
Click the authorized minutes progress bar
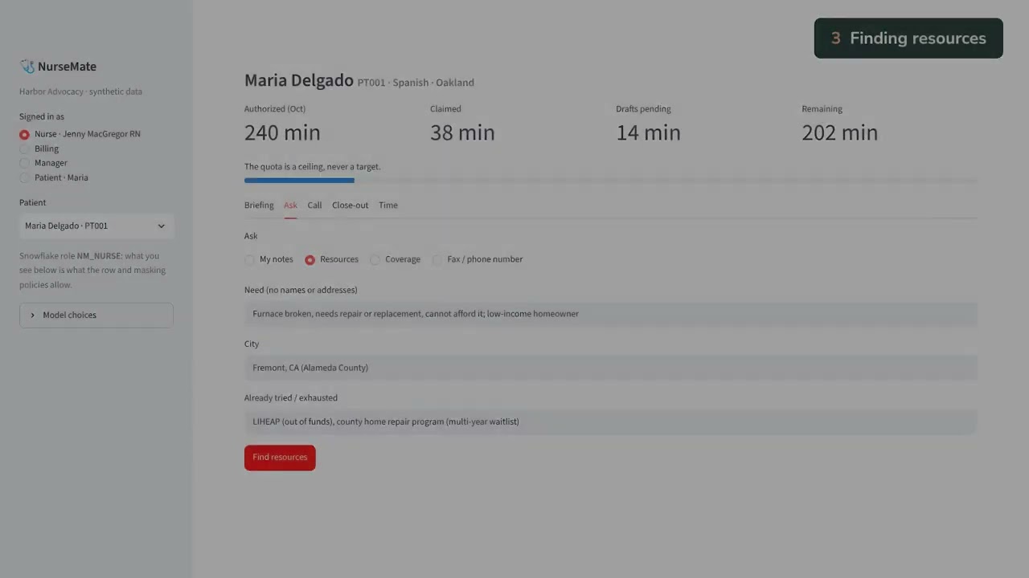pyautogui.click(x=611, y=181)
